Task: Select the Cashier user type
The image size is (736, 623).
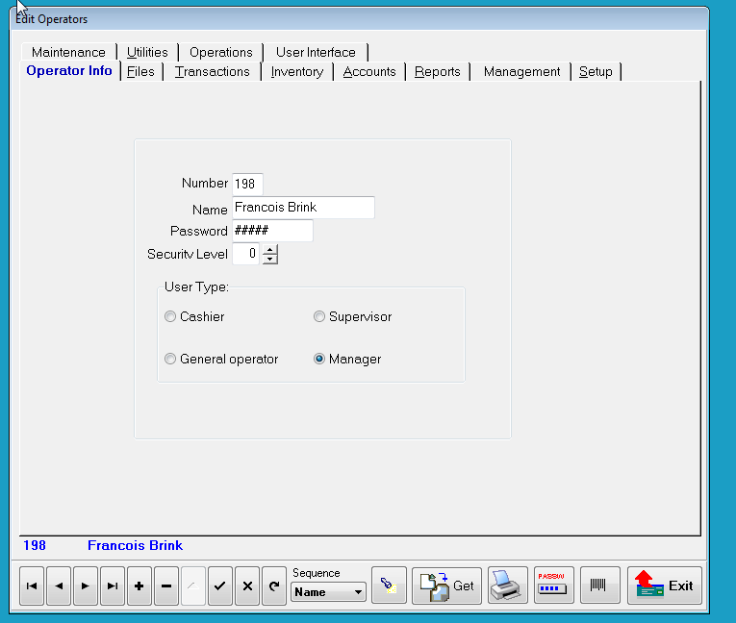Action: click(x=170, y=316)
